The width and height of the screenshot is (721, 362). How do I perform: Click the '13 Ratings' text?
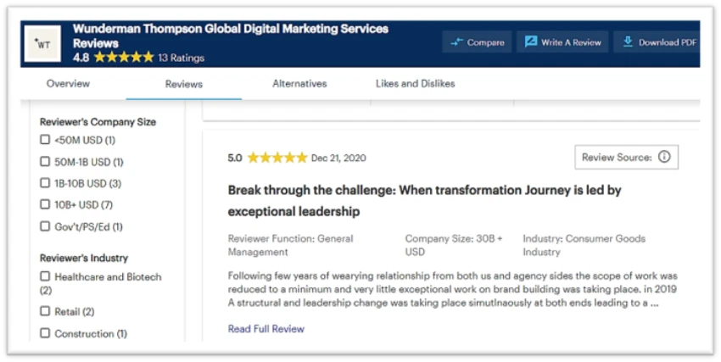(182, 58)
